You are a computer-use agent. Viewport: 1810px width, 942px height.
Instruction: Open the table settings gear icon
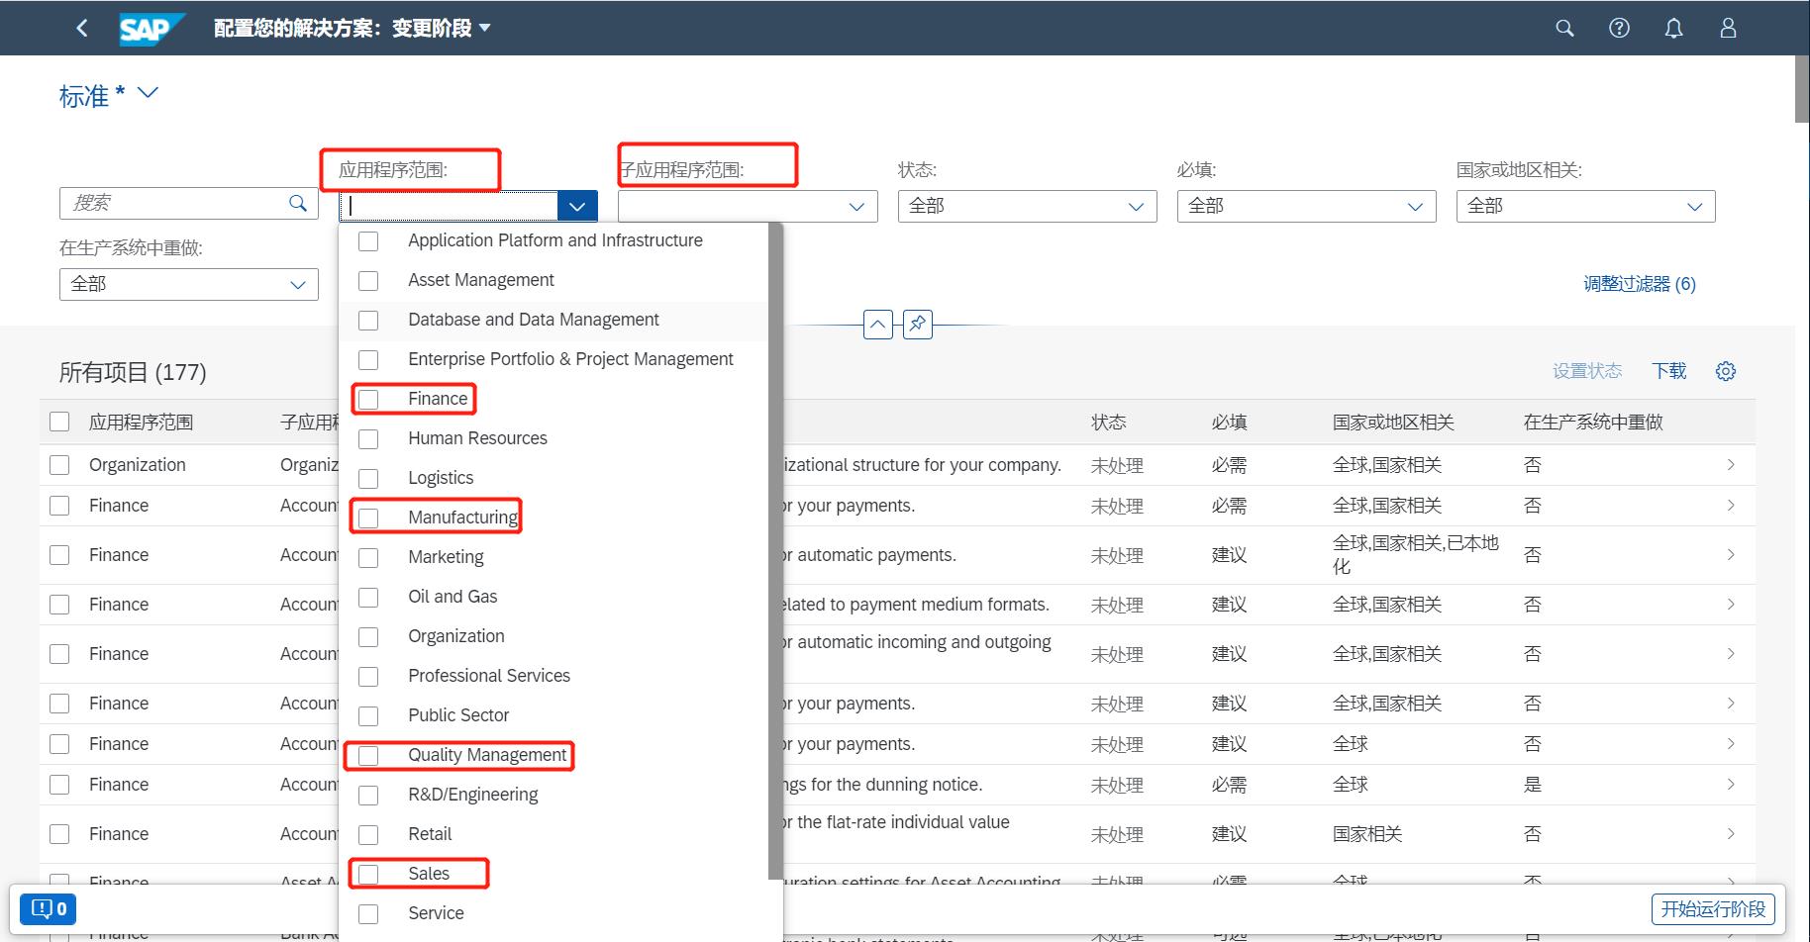pyautogui.click(x=1725, y=371)
